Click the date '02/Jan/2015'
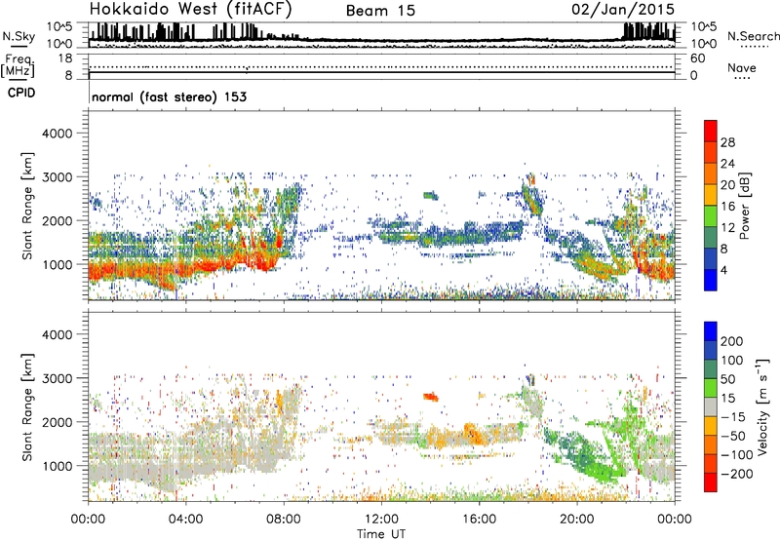The image size is (780, 540). (x=623, y=10)
